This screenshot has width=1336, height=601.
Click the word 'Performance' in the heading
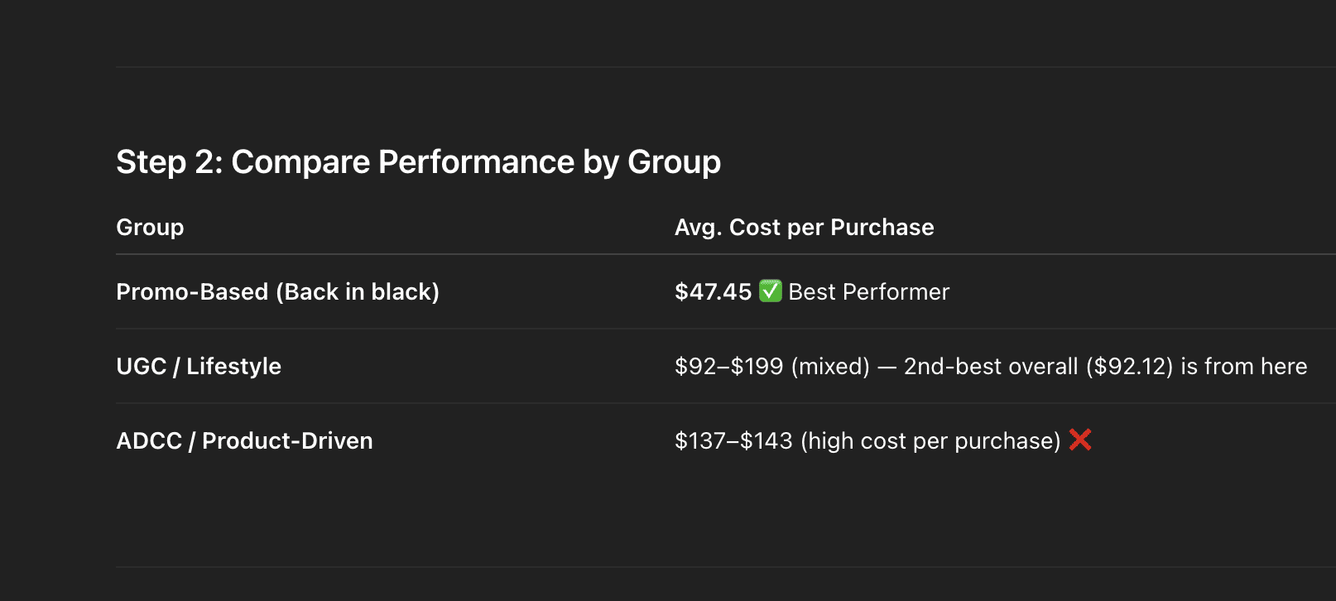tap(476, 162)
